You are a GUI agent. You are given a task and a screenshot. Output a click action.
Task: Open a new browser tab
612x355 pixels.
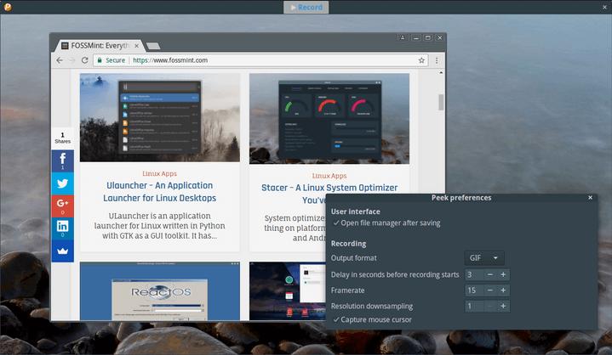(153, 45)
